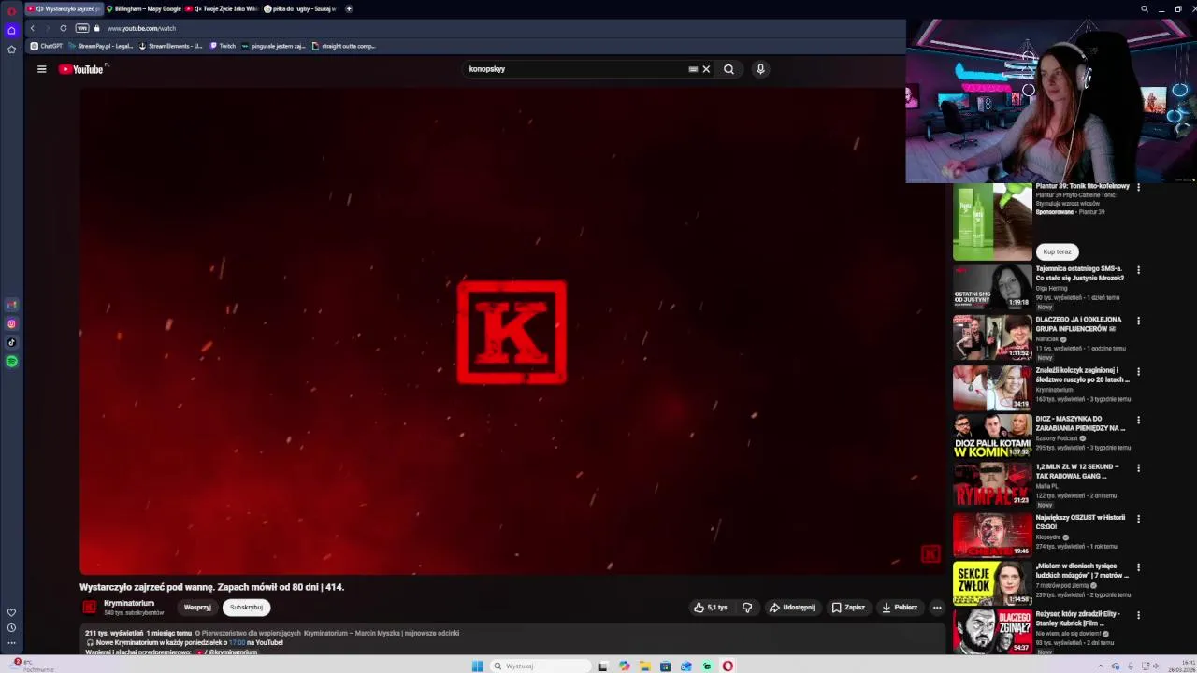Pause playback by clicking the red K video
Viewport: 1197px width, 673px height.
(512, 332)
